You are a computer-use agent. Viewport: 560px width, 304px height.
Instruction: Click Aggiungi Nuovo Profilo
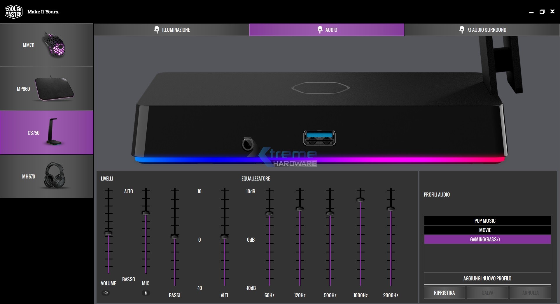point(487,278)
